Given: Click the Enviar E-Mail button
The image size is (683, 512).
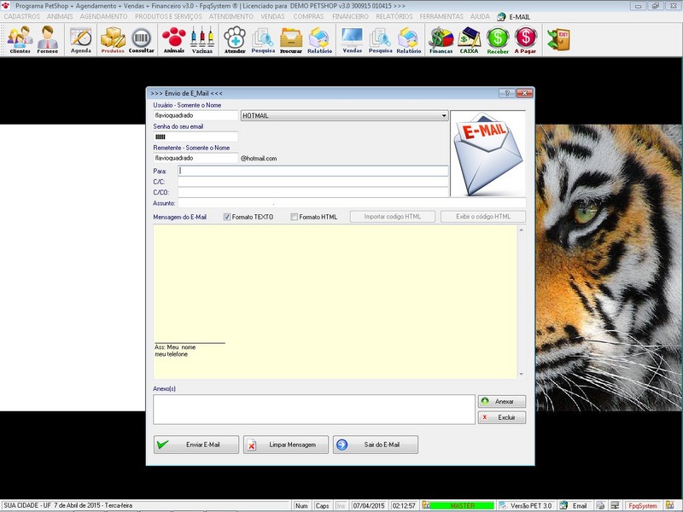Looking at the screenshot, I should click(196, 445).
